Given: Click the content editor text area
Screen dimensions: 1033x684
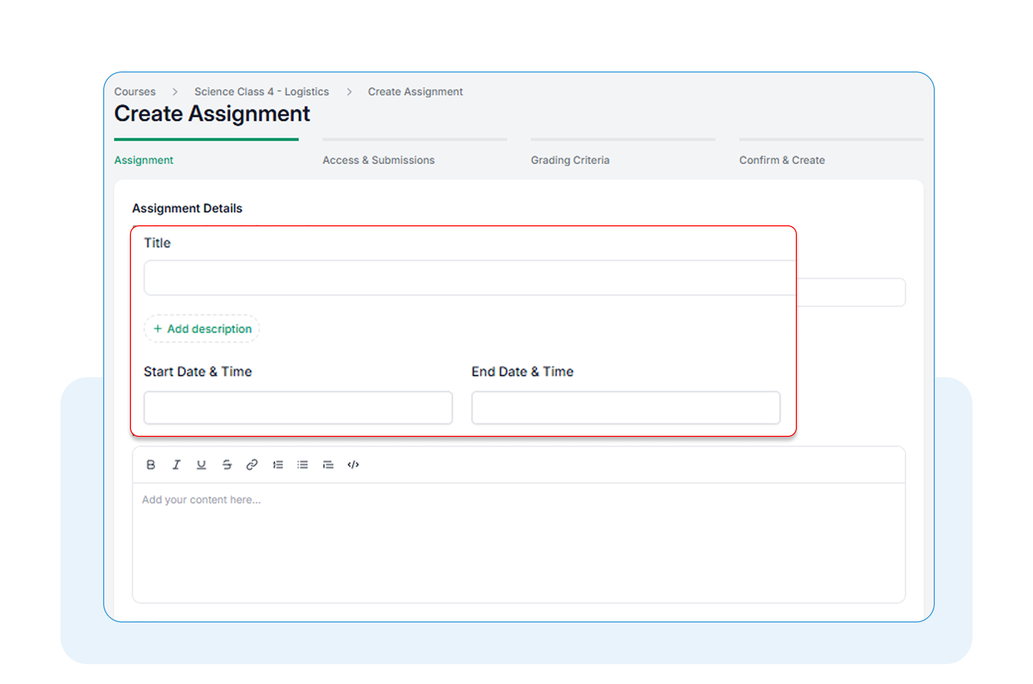Looking at the screenshot, I should tap(518, 543).
